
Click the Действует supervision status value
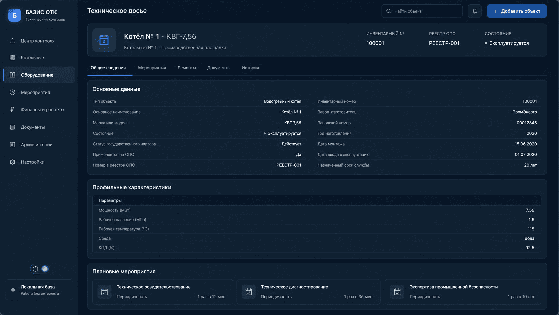(291, 144)
